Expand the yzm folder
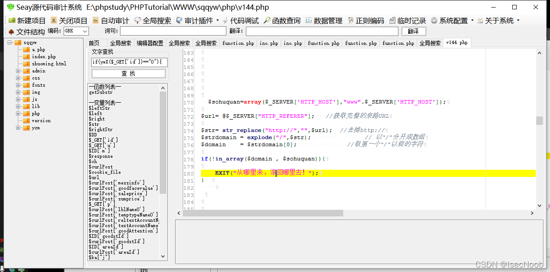Image resolution: width=550 pixels, height=272 pixels. tap(18, 128)
